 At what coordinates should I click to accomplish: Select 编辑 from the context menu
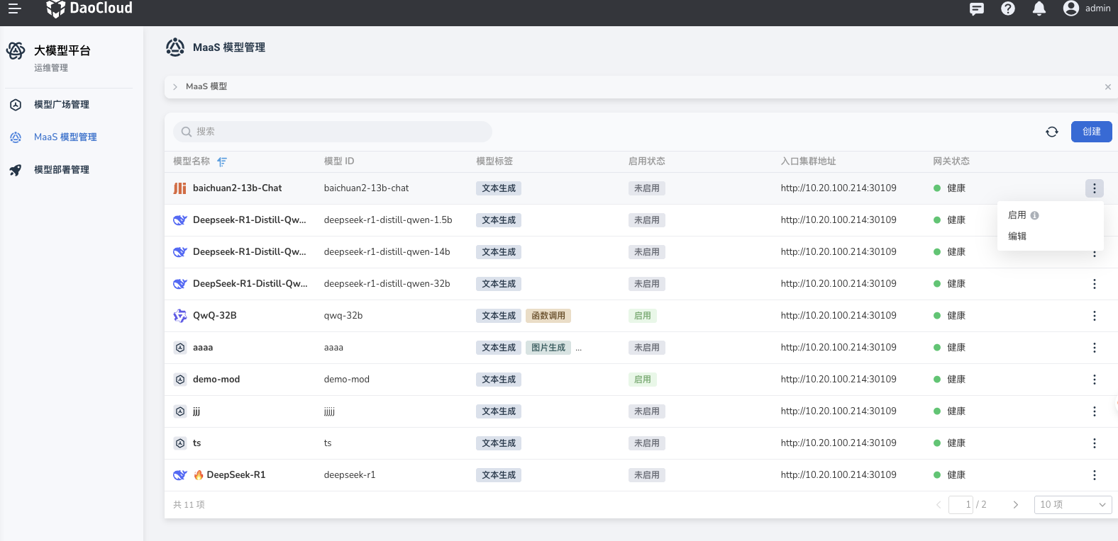1017,237
